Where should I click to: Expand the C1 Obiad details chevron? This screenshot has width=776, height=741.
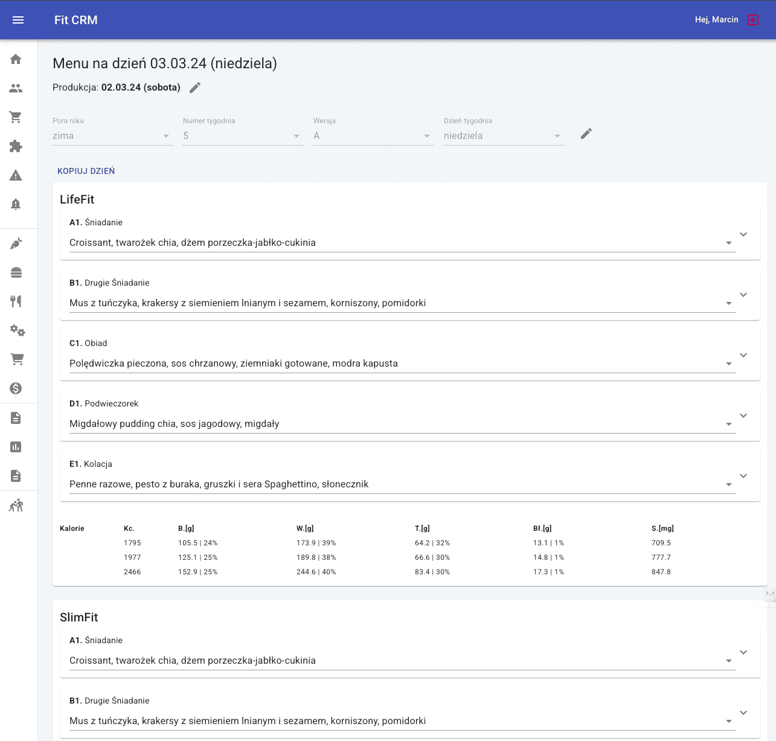(743, 355)
